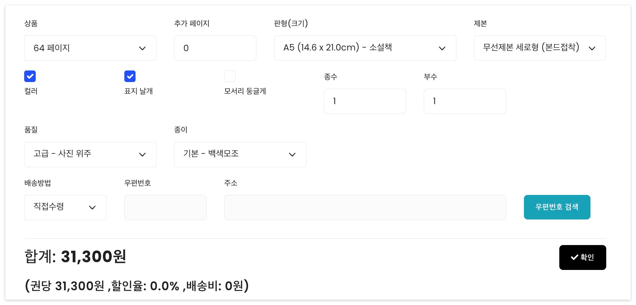Click the chevron arrow in 배송방법 dropdown
Screen dimensions: 636x305
(92, 208)
